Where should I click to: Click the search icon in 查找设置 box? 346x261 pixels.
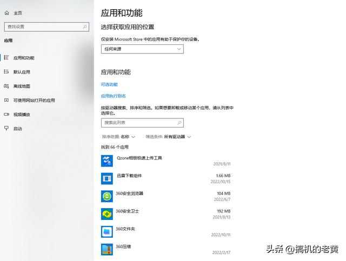coord(85,26)
